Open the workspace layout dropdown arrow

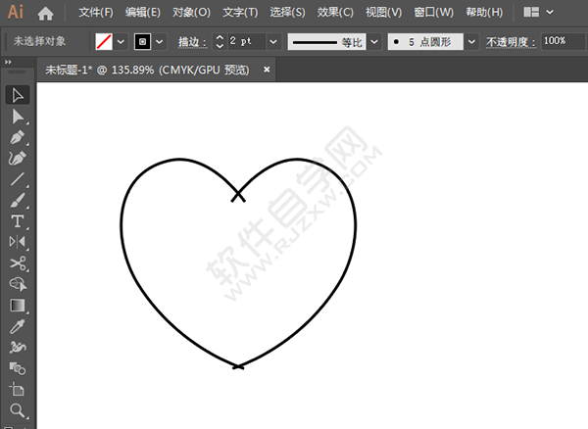[x=550, y=12]
